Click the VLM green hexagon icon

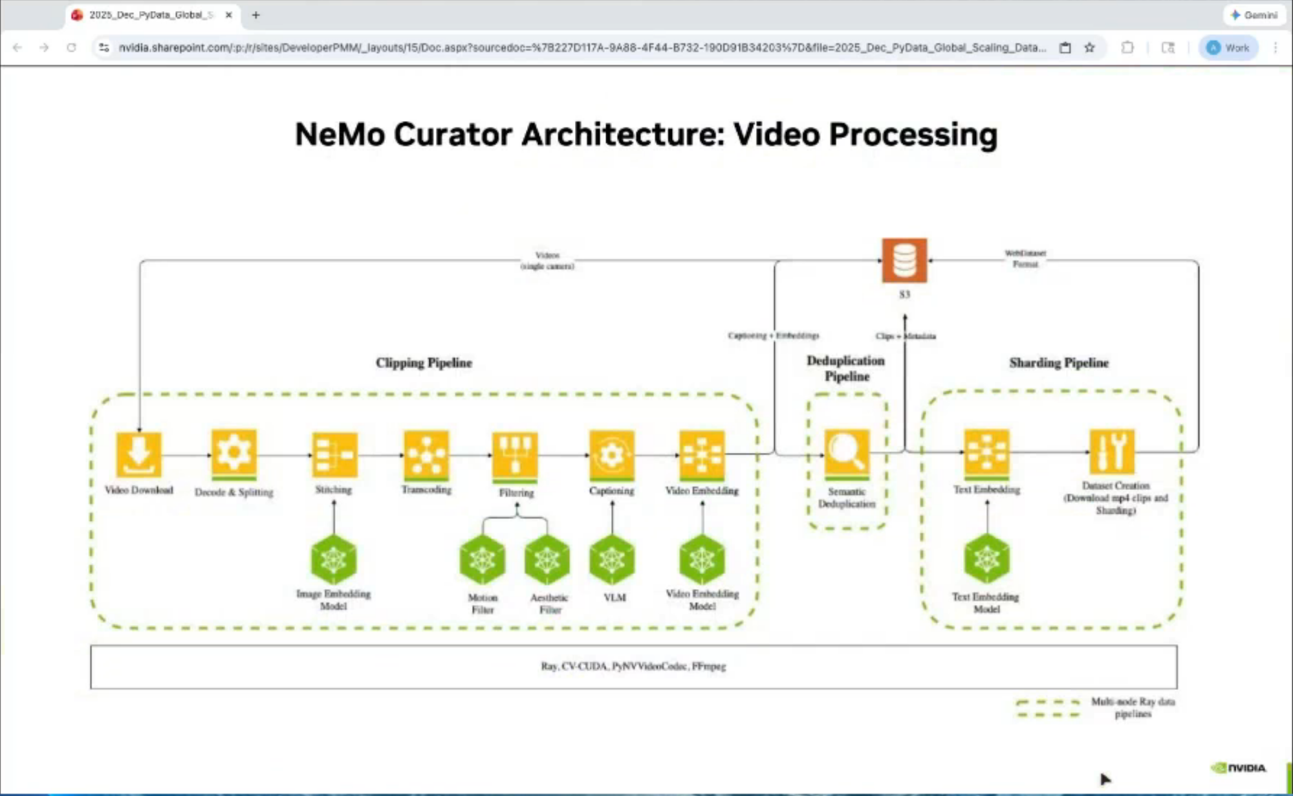612,559
